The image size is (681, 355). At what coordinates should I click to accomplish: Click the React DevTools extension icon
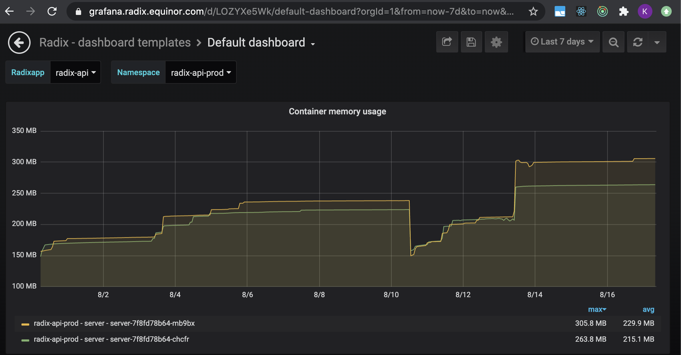pyautogui.click(x=581, y=12)
